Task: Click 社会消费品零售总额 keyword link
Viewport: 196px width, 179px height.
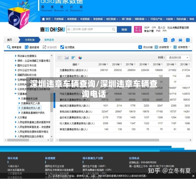Action: tap(178, 27)
